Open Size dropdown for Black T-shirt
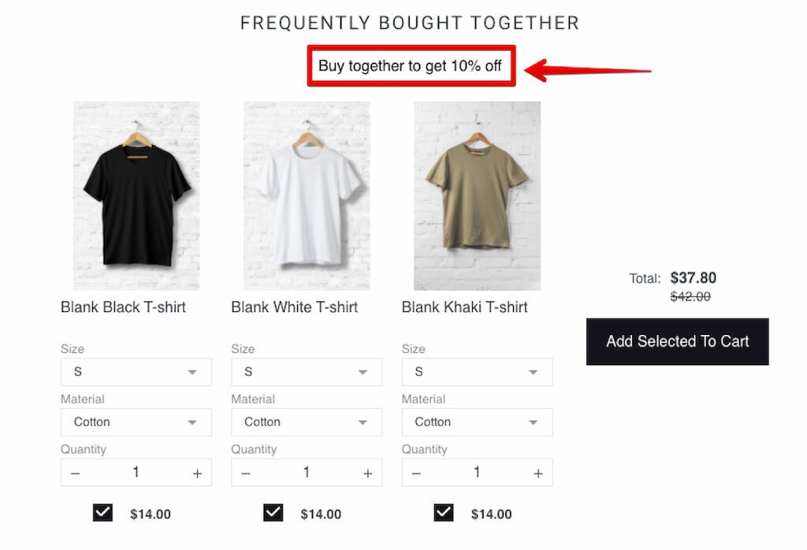 tap(136, 372)
